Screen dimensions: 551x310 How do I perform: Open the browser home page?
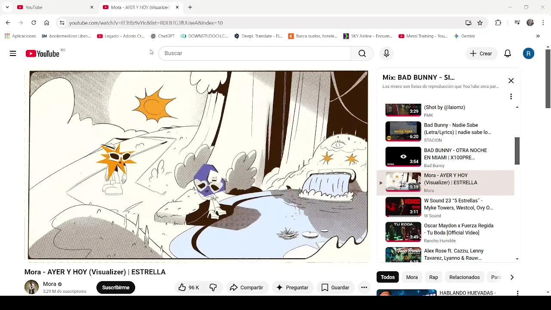click(46, 23)
